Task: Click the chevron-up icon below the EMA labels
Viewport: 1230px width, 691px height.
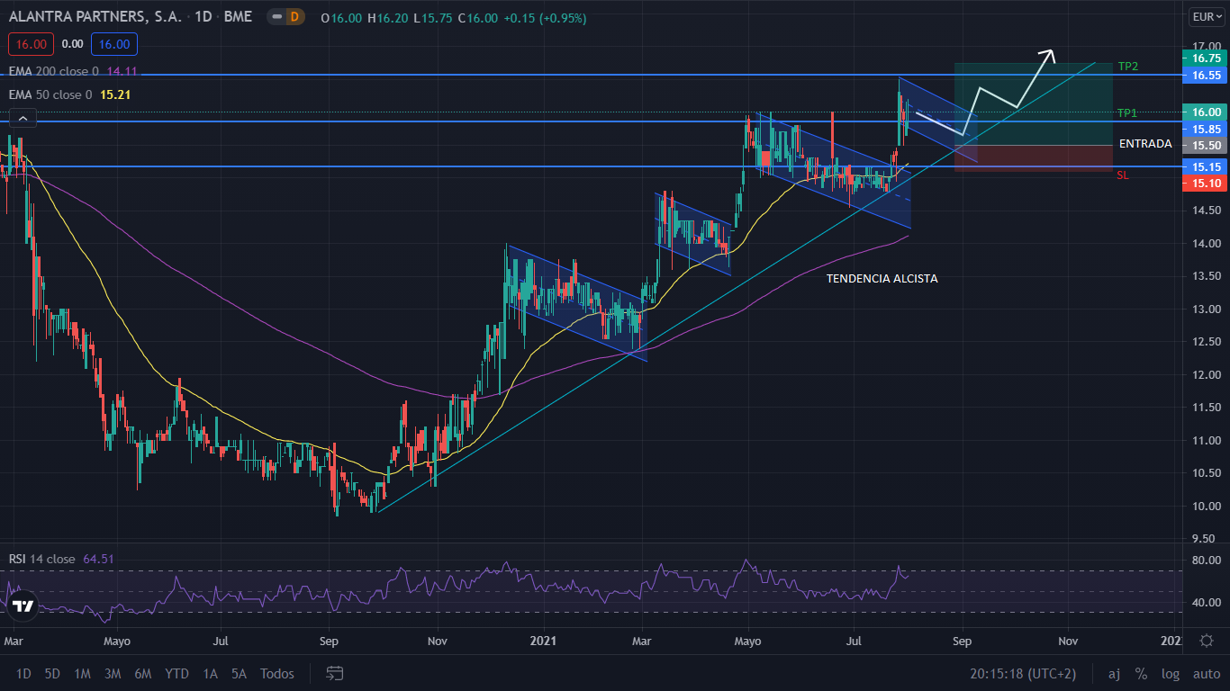Action: coord(22,117)
